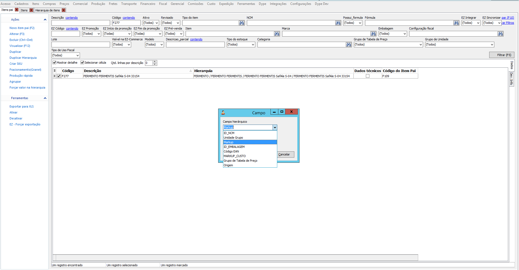Click the row indicator arrow for F277
The width and height of the screenshot is (519, 270).
coord(54,76)
